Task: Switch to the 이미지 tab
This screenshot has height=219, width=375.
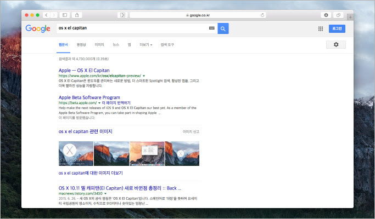Action: pos(99,44)
